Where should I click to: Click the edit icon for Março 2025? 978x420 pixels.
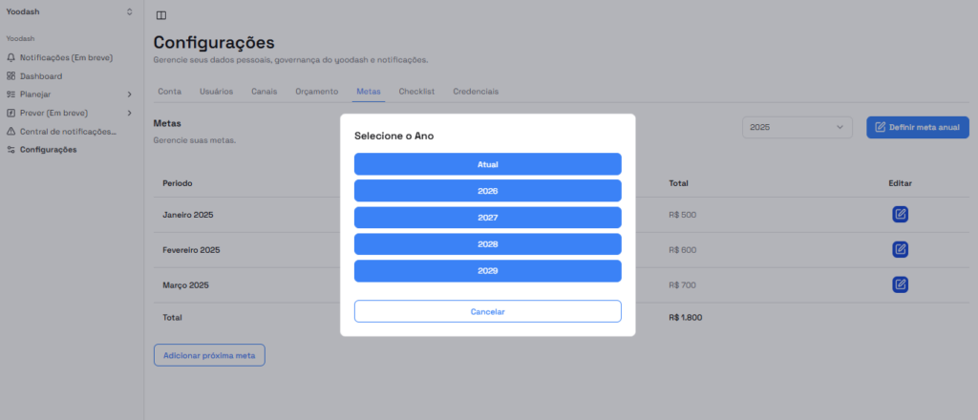(x=900, y=284)
